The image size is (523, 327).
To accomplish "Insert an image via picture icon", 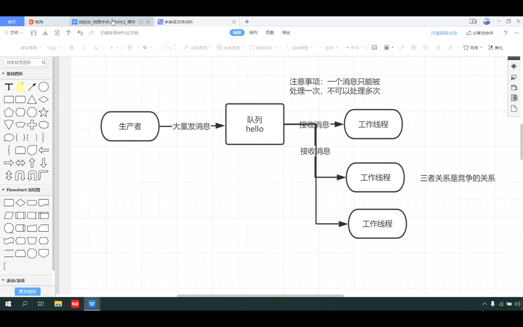I will coord(374,48).
